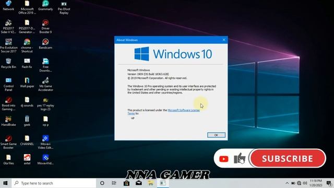The width and height of the screenshot is (334, 188).
Task: Open the Control Panel desktop icon
Action: click(8, 84)
